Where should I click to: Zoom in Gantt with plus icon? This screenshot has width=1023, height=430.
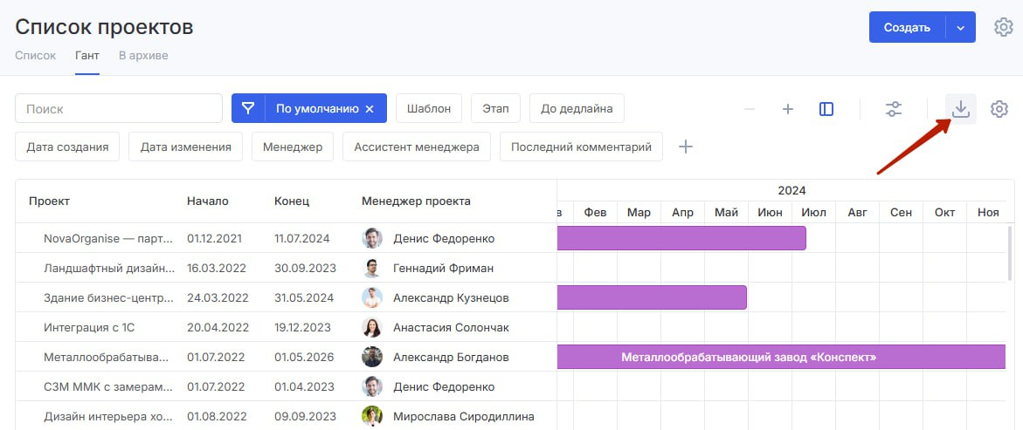click(x=787, y=109)
